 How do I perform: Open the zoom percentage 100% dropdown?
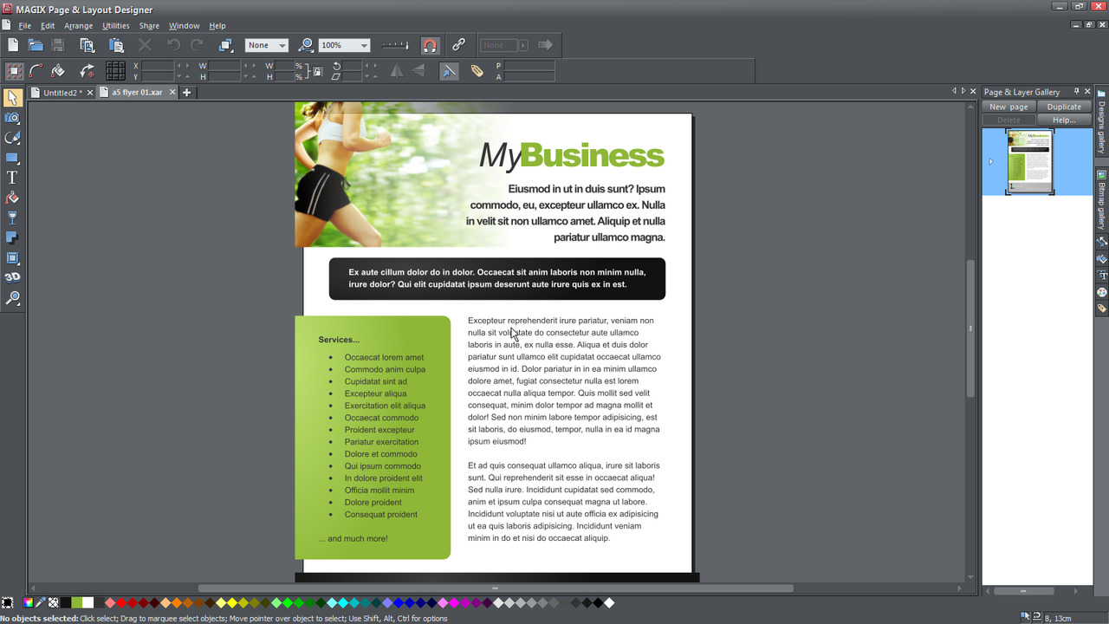point(364,46)
